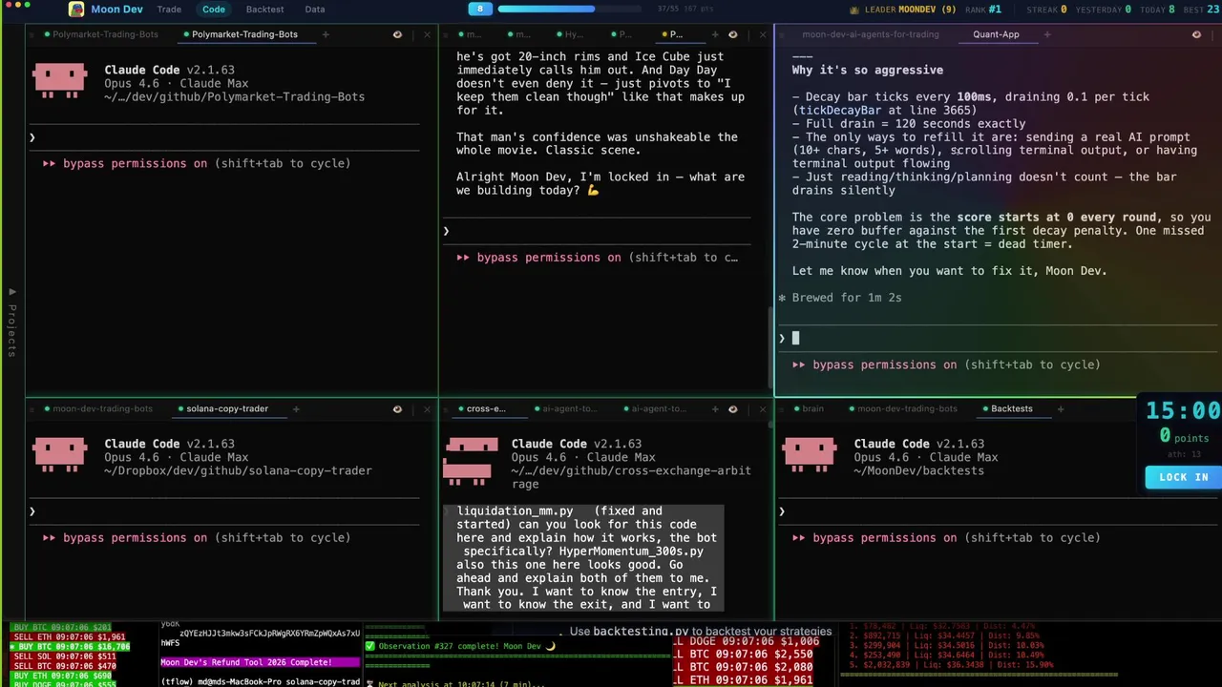Screen dimensions: 1222x687
Task: Expand the Projects sidebar
Action: [x=12, y=324]
